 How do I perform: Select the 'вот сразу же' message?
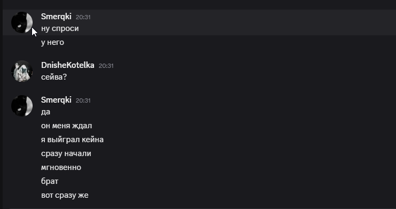click(x=65, y=195)
